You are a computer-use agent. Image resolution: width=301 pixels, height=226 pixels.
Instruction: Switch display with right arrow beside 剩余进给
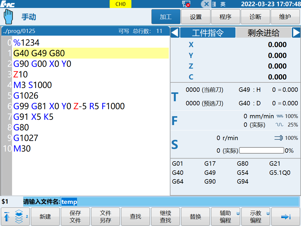[296, 33]
